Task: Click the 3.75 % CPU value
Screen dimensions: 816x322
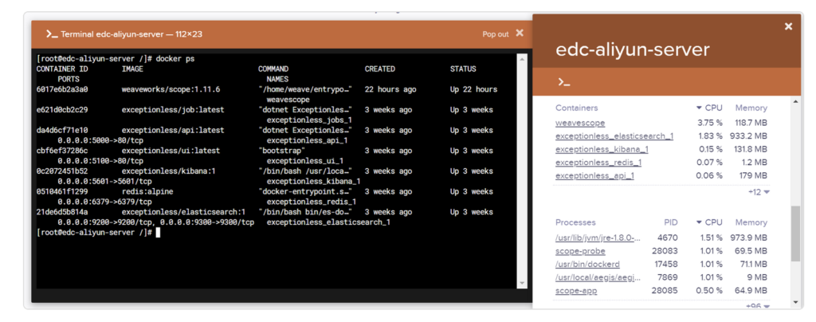Action: point(710,124)
